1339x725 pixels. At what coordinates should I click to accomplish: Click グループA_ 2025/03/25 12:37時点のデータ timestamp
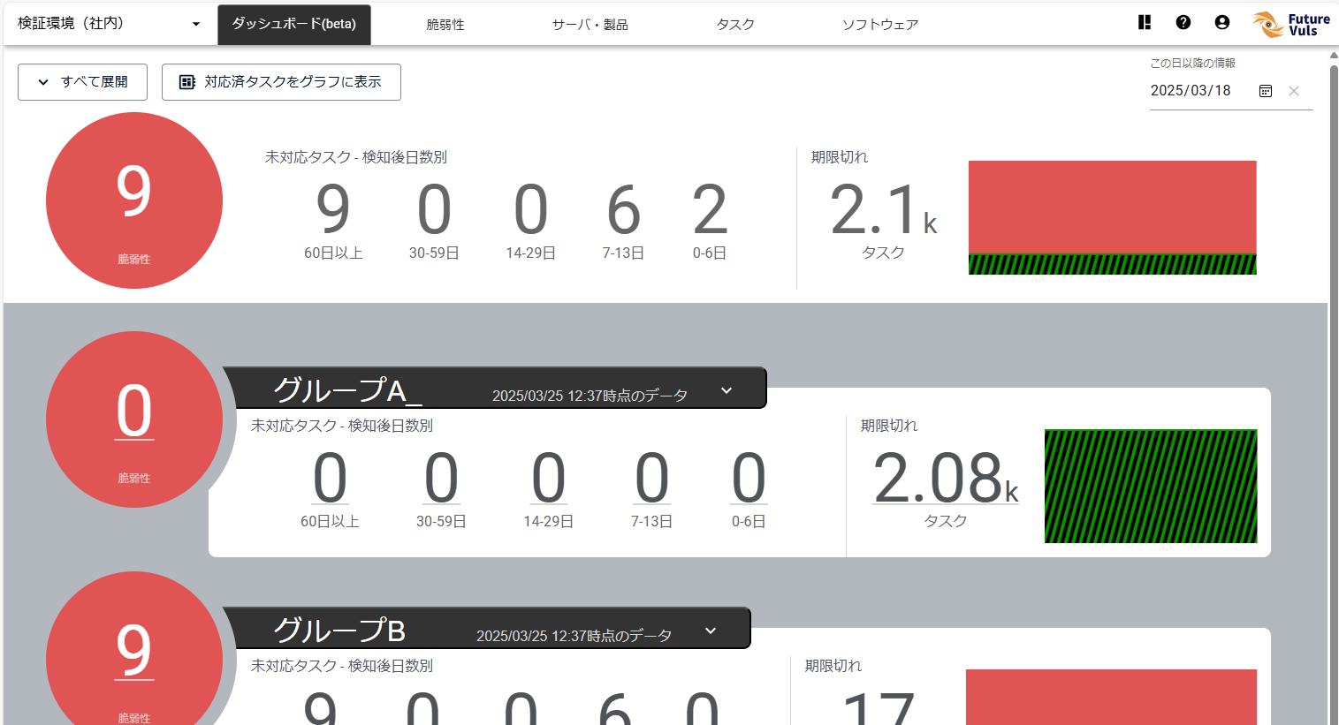590,396
